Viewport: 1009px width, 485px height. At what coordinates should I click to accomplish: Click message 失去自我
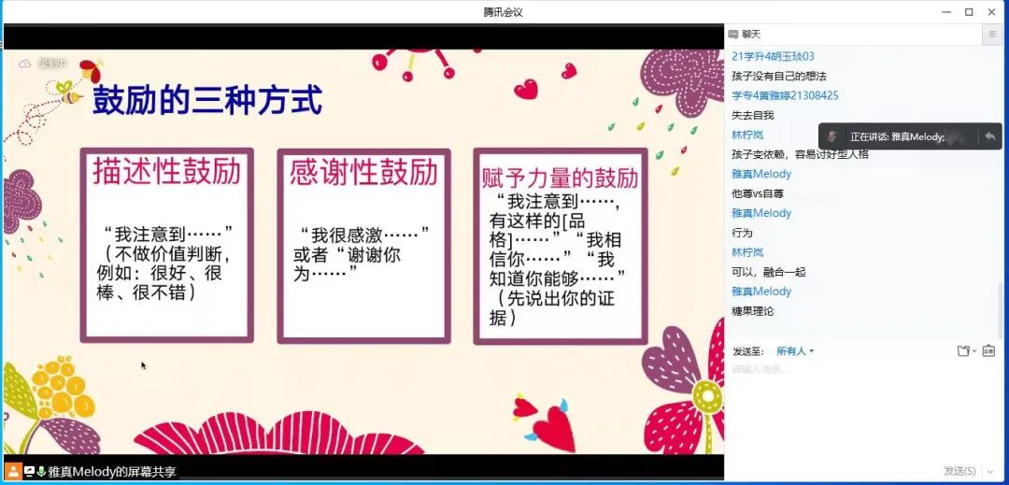click(753, 115)
